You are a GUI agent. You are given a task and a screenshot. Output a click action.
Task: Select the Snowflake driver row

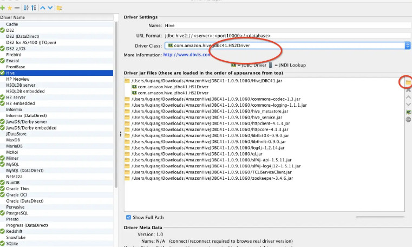(57, 237)
